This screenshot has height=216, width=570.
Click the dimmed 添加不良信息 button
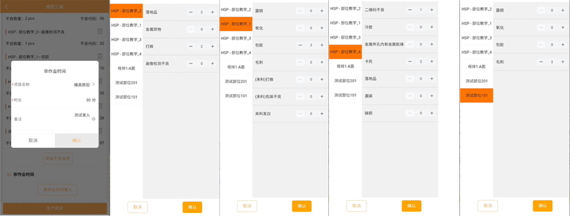point(58,158)
